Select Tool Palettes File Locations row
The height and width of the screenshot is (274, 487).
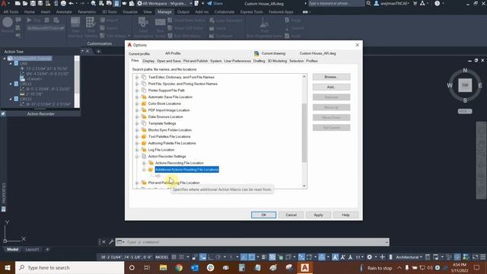(169, 137)
